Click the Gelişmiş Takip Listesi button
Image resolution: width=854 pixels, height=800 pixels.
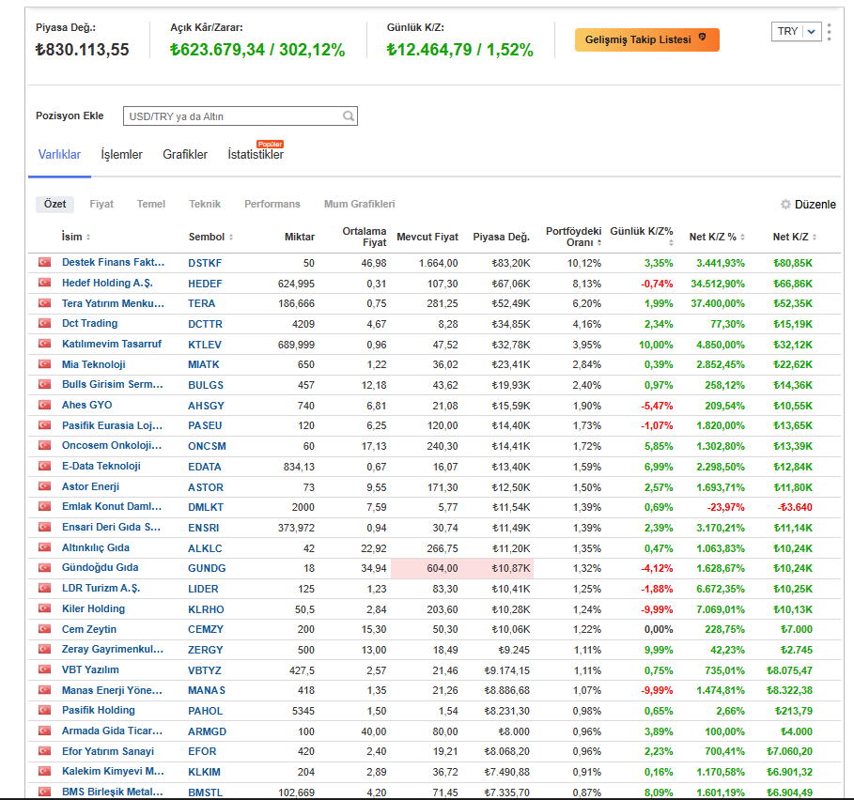[x=647, y=39]
